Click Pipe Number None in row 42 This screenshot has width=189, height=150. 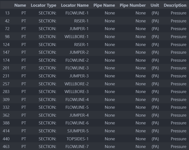click(141, 21)
